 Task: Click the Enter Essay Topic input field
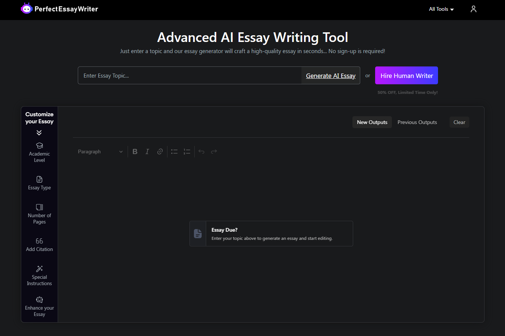190,75
